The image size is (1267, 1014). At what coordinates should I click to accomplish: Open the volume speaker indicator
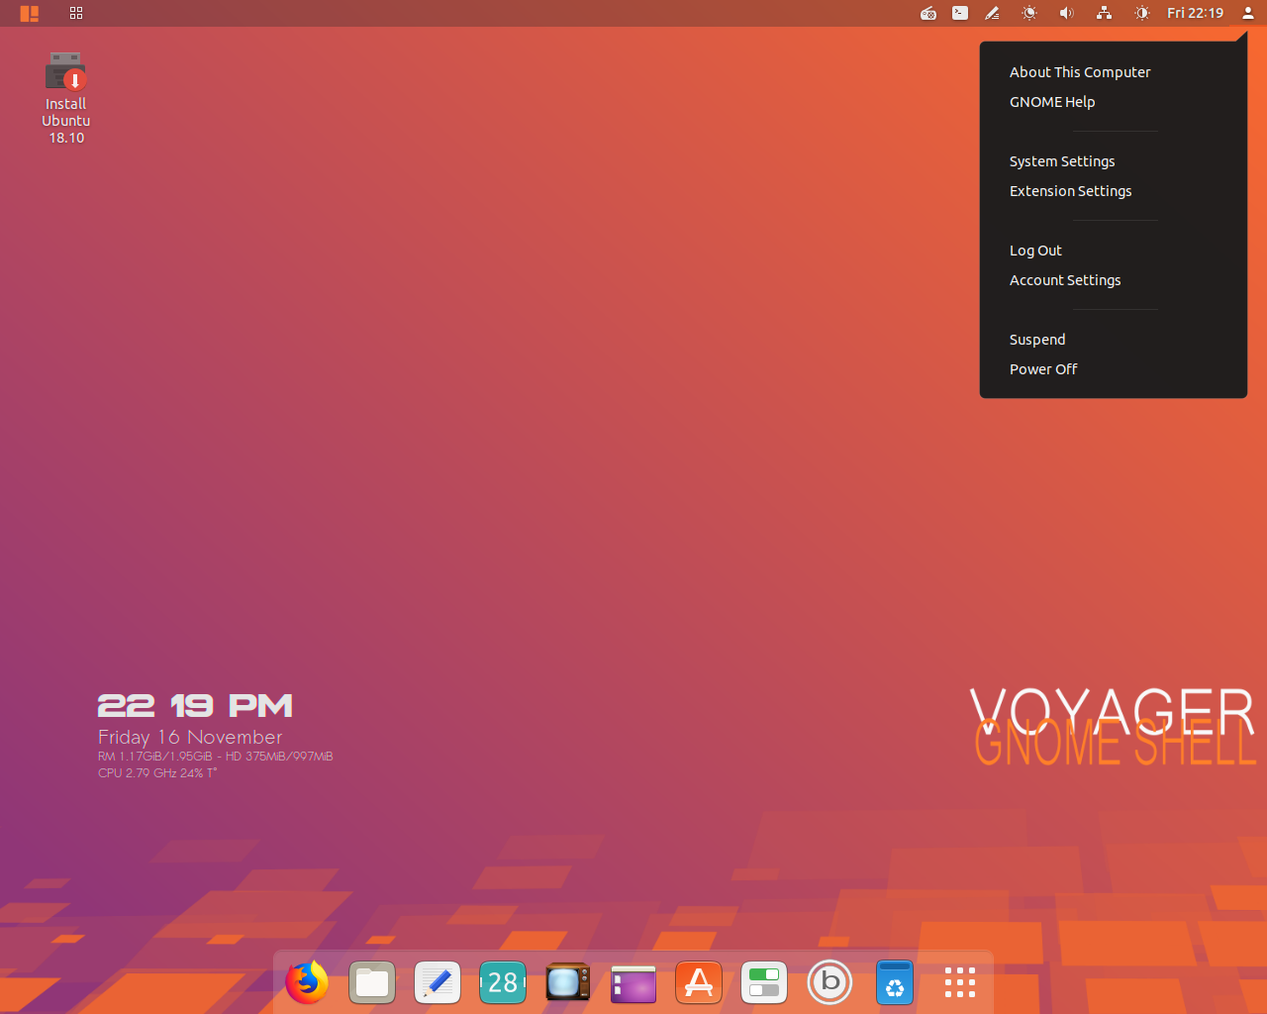point(1066,13)
